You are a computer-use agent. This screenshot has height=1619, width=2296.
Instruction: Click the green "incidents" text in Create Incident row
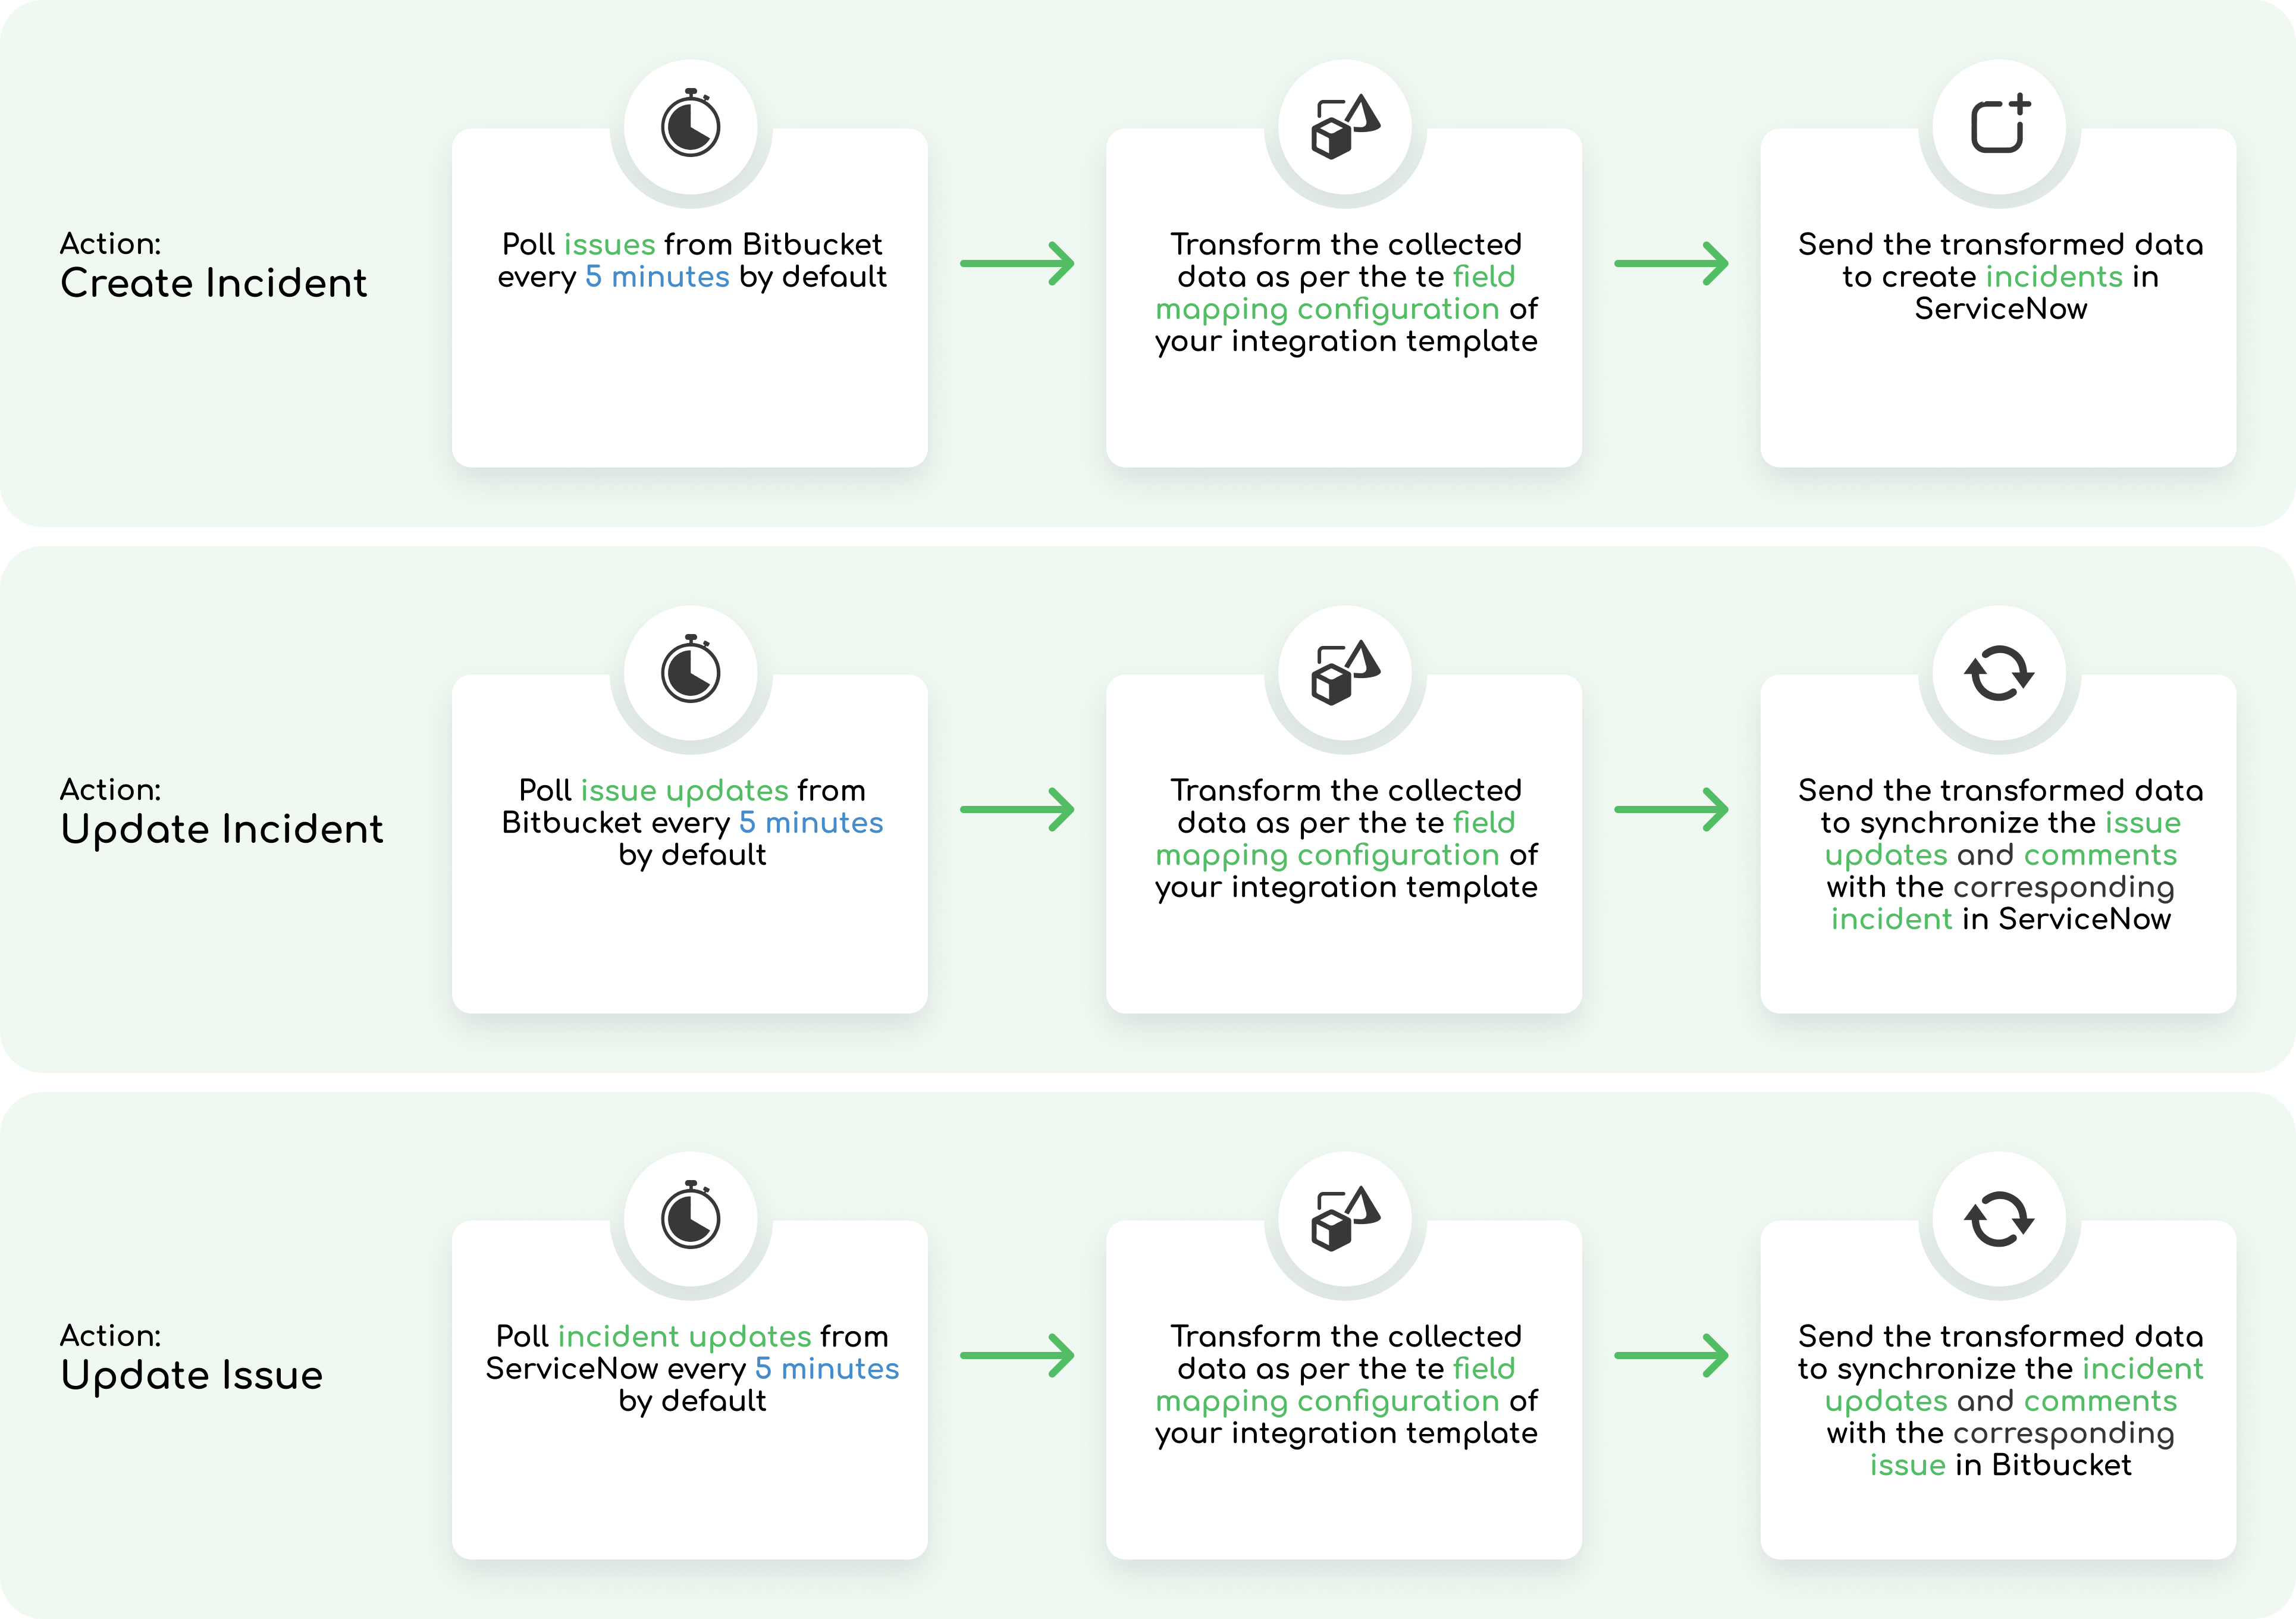2054,277
